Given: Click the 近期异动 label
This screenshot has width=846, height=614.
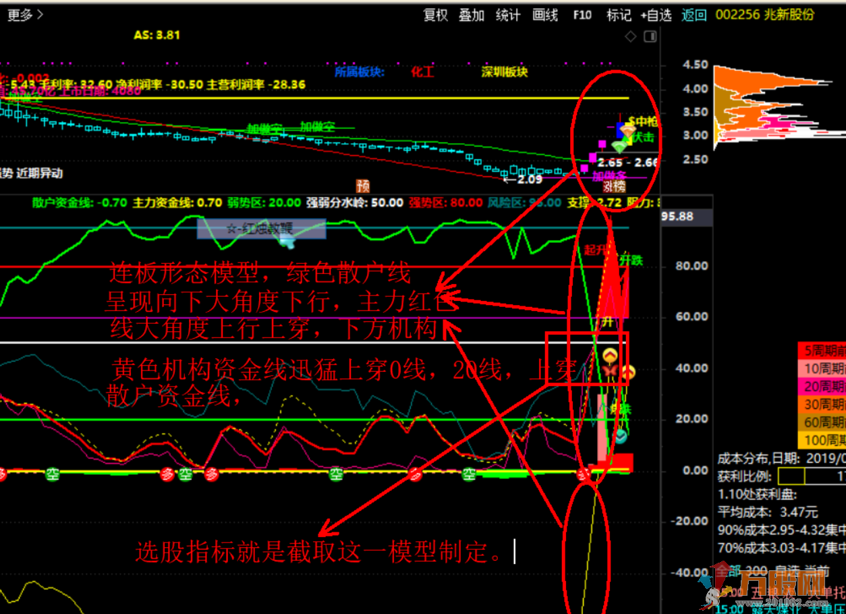Looking at the screenshot, I should (40, 173).
